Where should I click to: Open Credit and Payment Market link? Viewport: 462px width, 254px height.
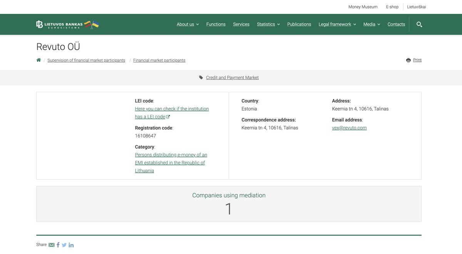(232, 77)
